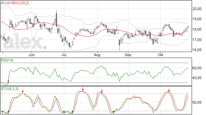Click the 40,00 RSI axis label

click(197, 78)
